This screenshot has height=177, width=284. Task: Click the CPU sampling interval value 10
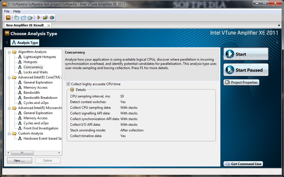pyautogui.click(x=122, y=96)
